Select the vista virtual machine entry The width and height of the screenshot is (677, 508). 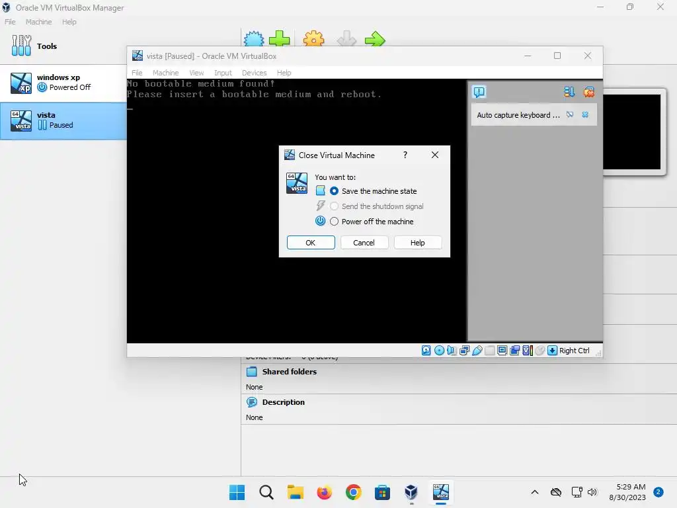63,121
